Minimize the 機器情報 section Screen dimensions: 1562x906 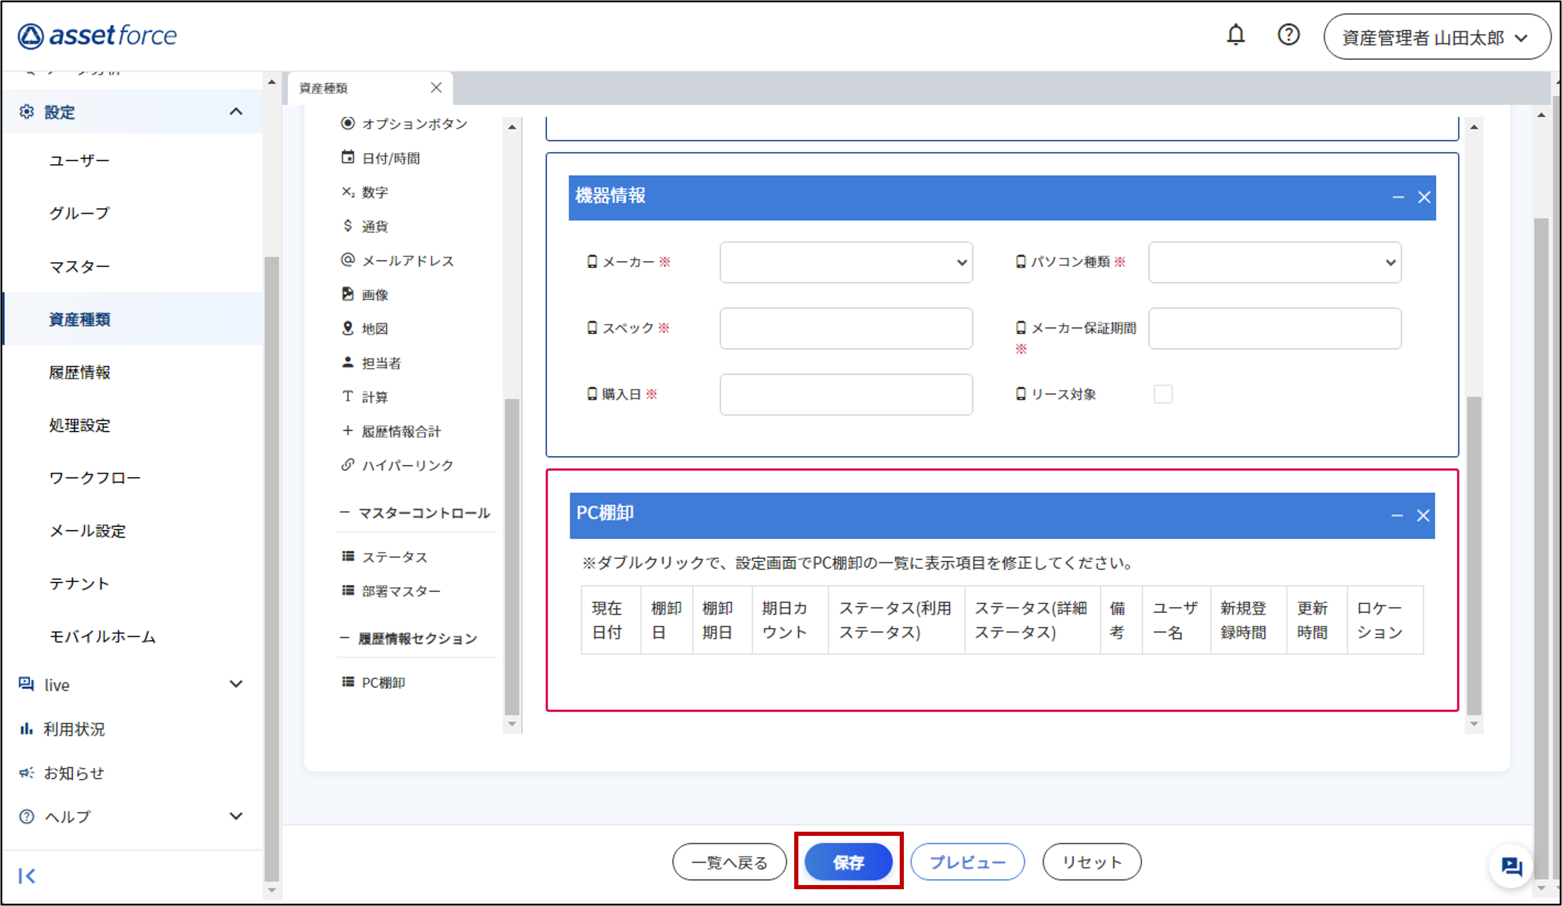[1398, 197]
